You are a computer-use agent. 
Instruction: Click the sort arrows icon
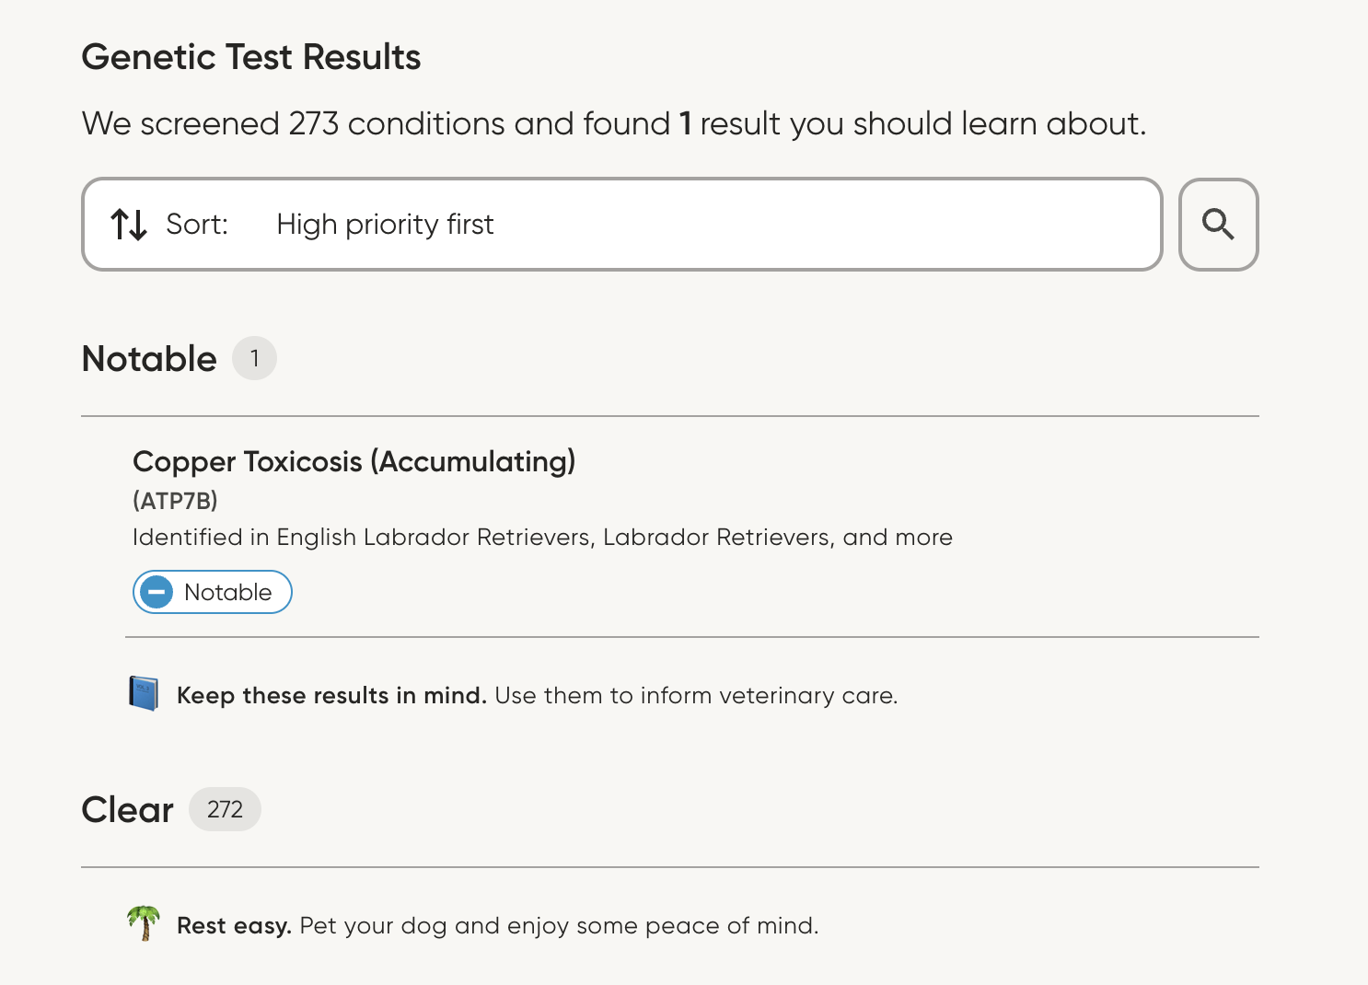pos(128,224)
